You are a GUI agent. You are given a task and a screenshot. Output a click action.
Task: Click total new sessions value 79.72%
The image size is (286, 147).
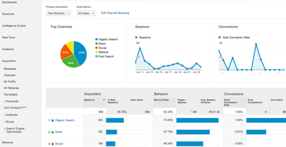coord(122,112)
